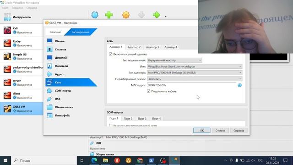The width and height of the screenshot is (293, 165).
Task: Select the Rocky virtual machine
Action: pos(22,43)
